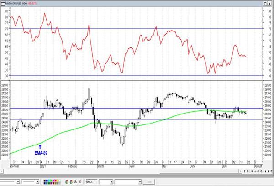Select the blue color swatch in the palette

click(47, 181)
